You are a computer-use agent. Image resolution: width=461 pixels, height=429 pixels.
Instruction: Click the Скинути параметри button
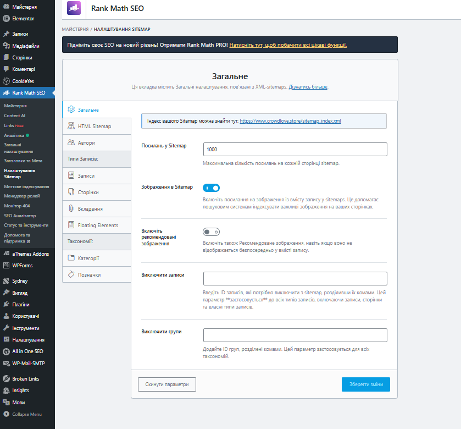point(167,384)
